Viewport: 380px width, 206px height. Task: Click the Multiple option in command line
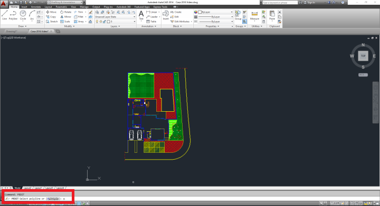(x=53, y=199)
